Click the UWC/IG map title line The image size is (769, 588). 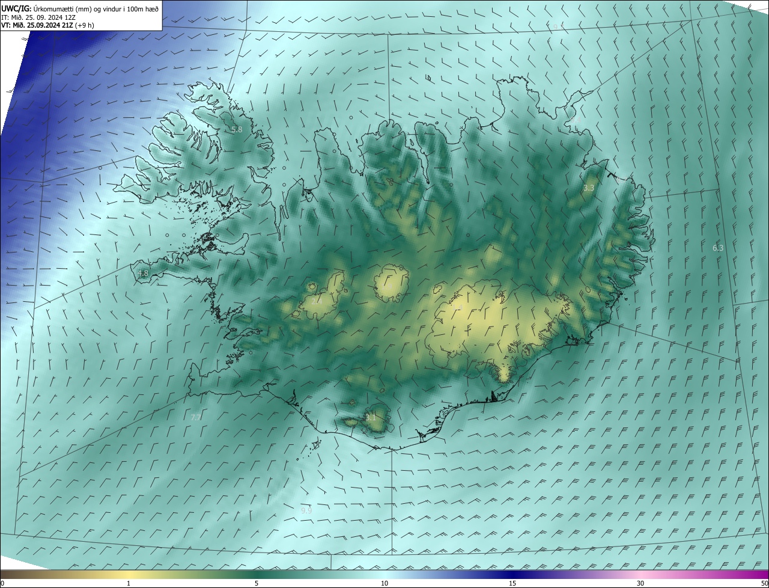[80, 8]
